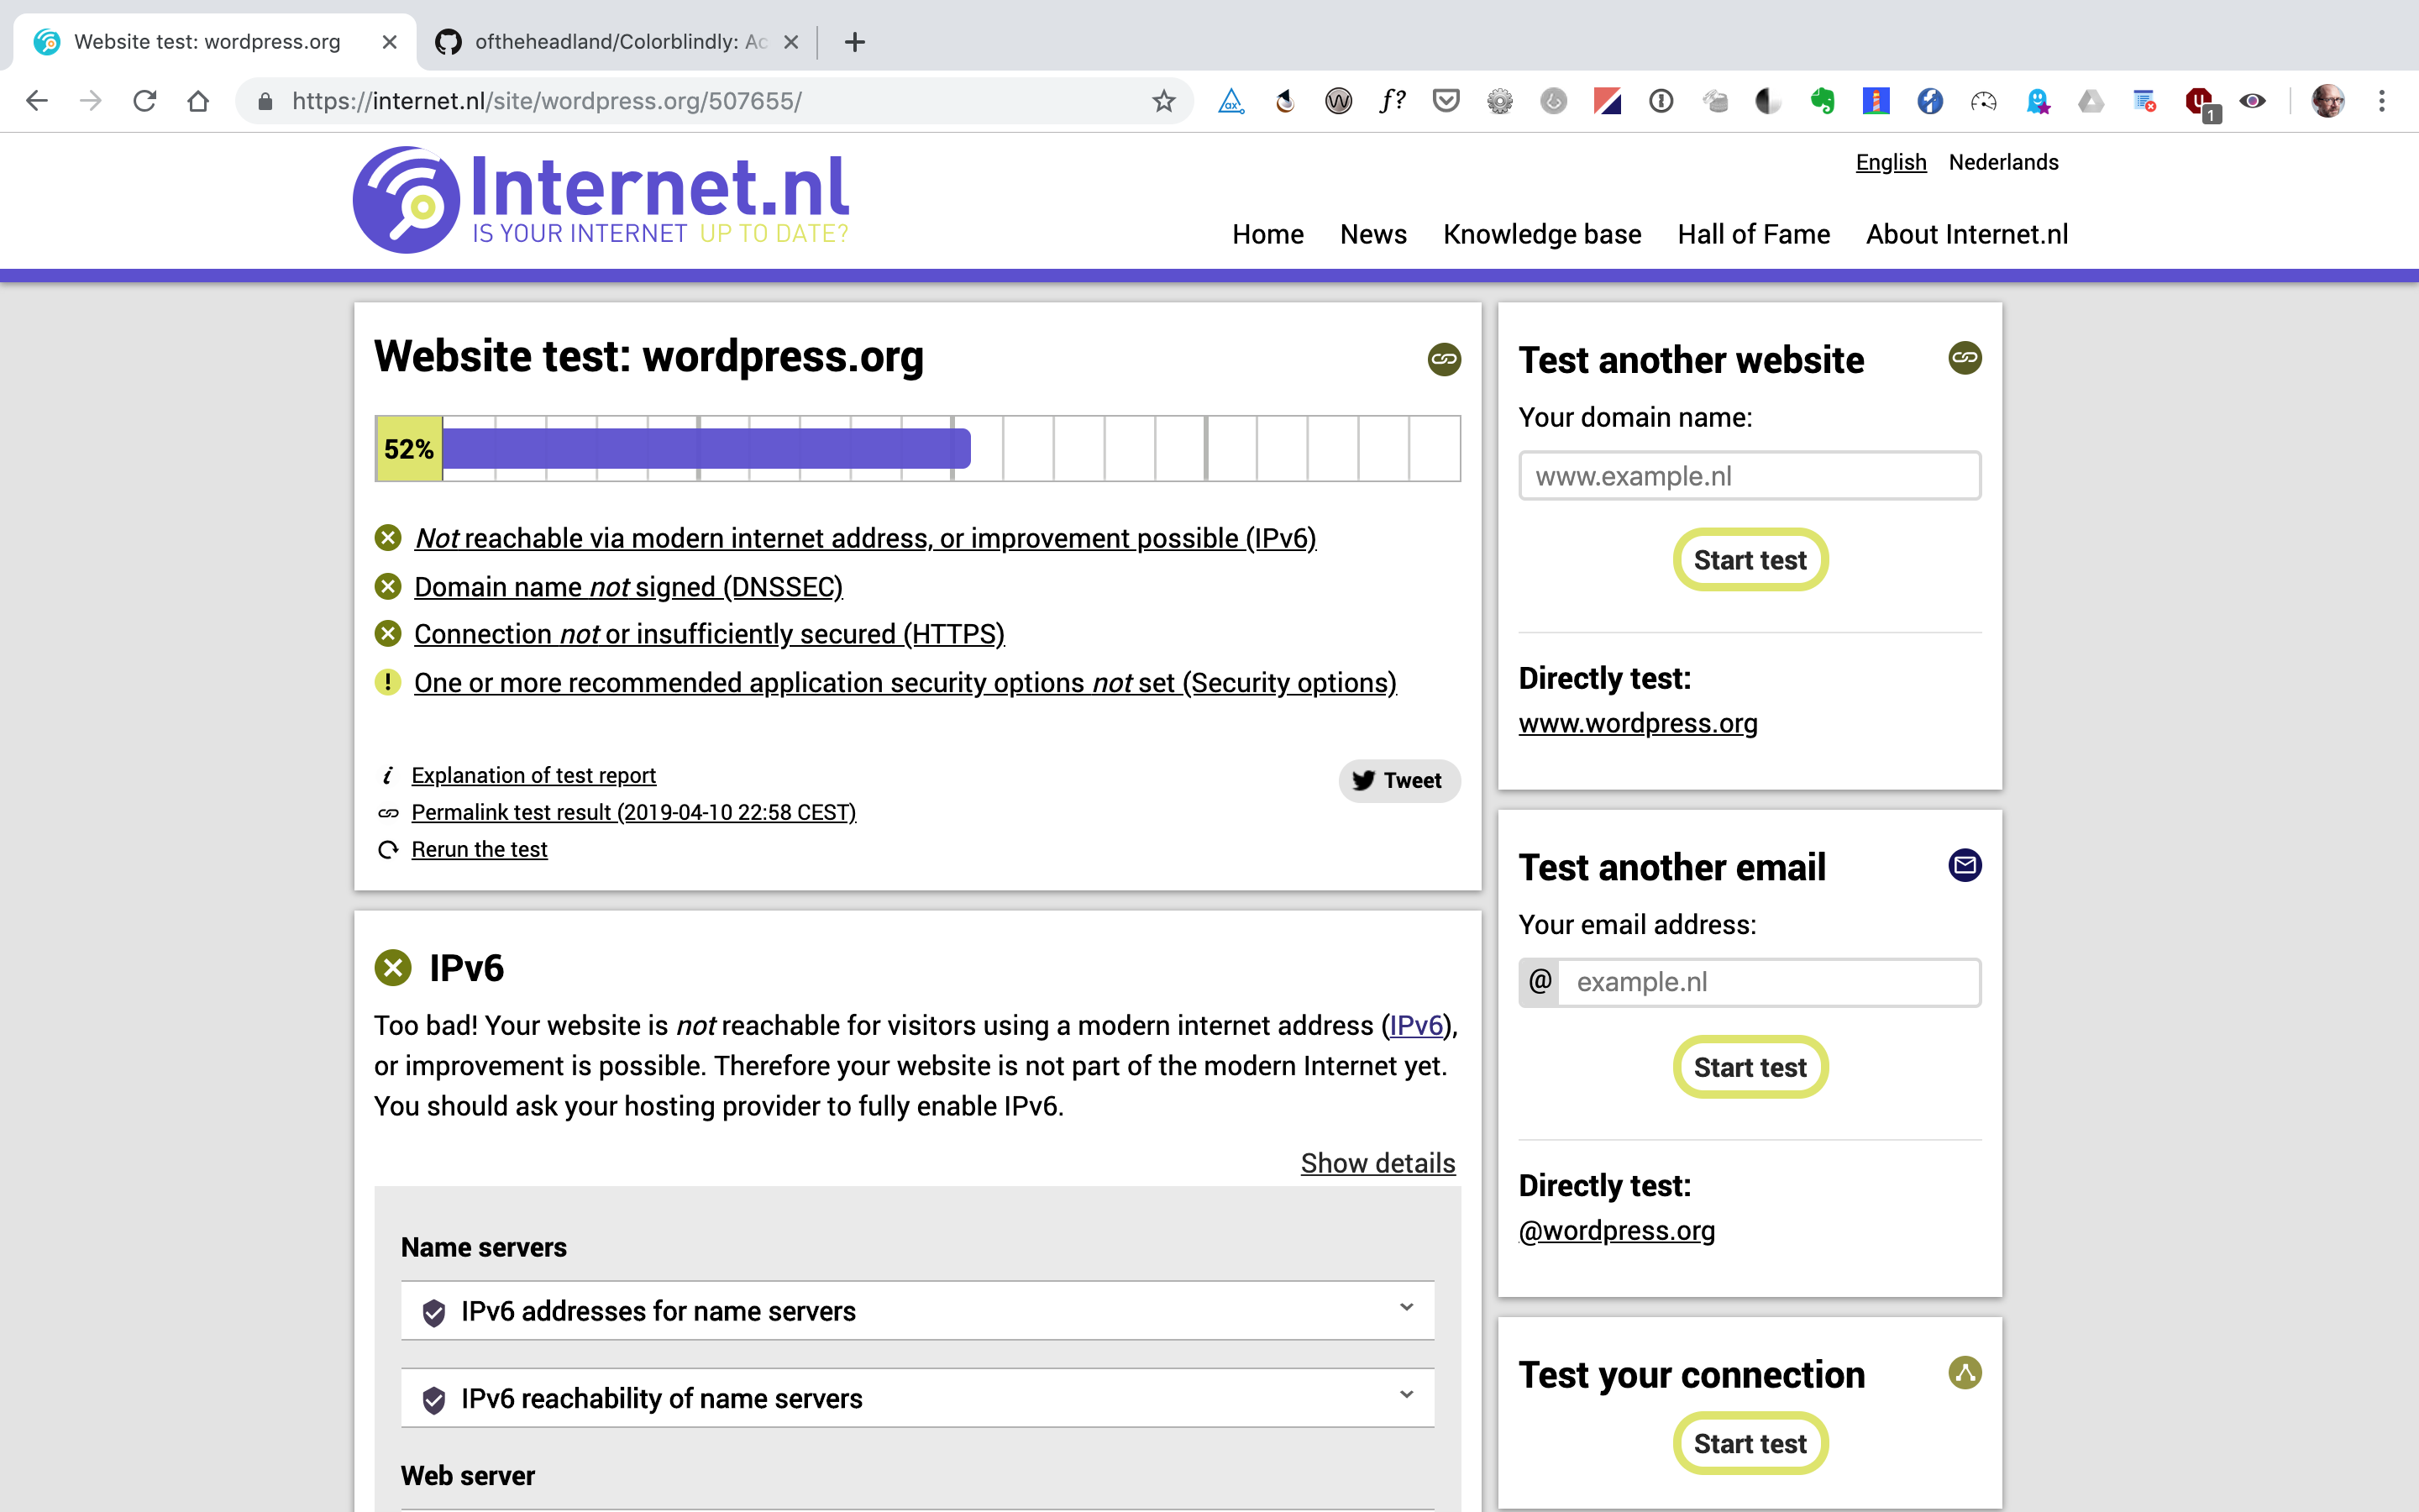Open Explanation of test report

pyautogui.click(x=533, y=775)
